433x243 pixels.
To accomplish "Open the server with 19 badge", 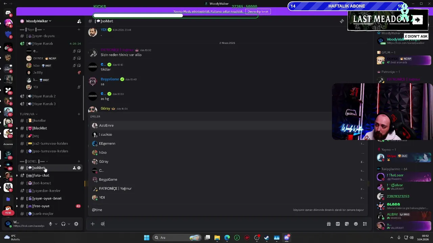I will pos(8,90).
